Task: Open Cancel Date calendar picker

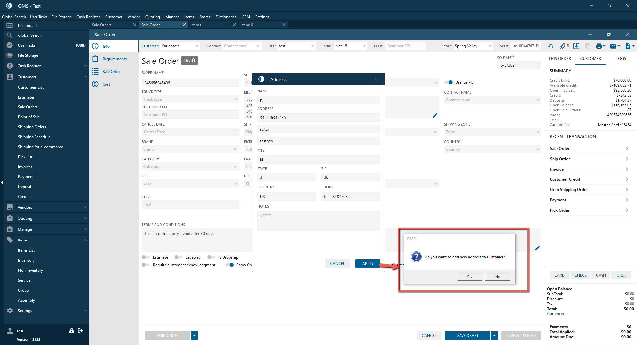Action: click(x=236, y=132)
